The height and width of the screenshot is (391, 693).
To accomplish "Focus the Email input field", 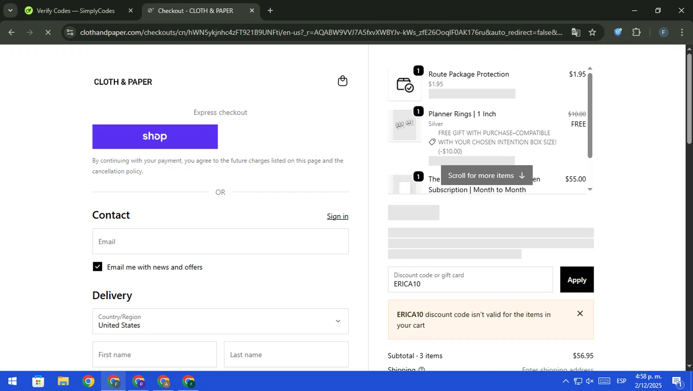I will [220, 241].
